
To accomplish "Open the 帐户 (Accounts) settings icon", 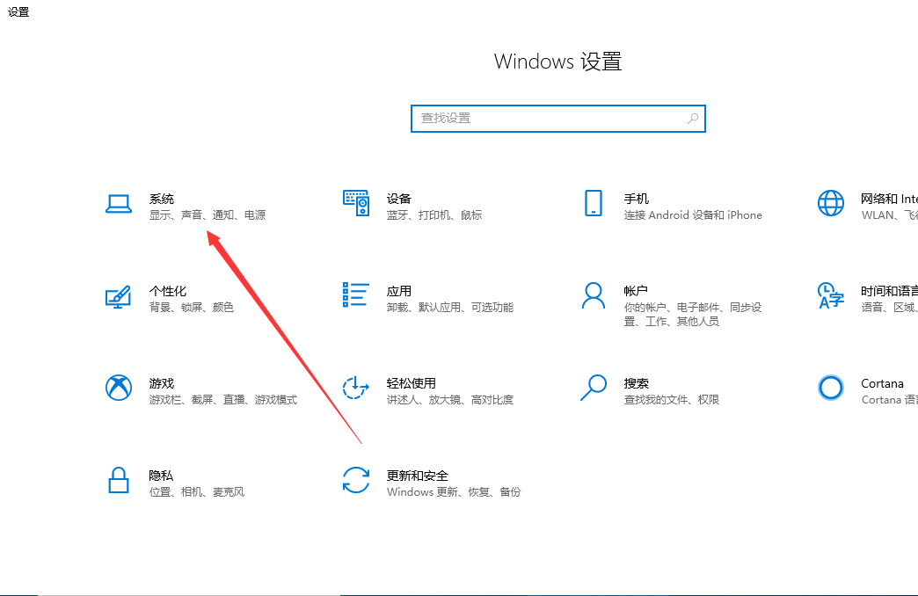I will click(x=593, y=296).
